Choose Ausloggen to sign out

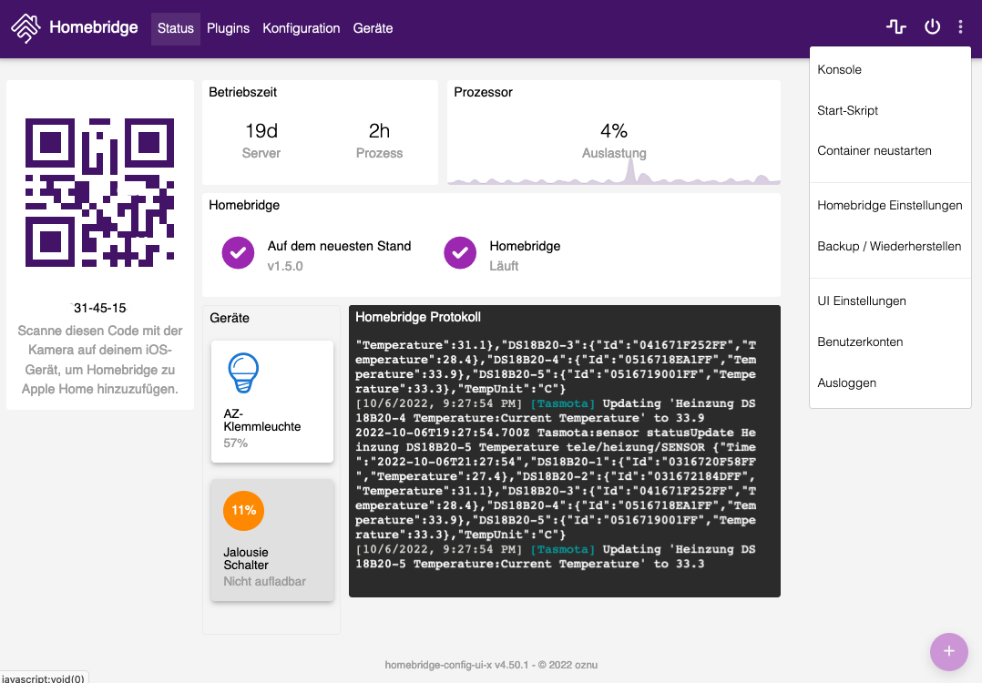coord(890,383)
